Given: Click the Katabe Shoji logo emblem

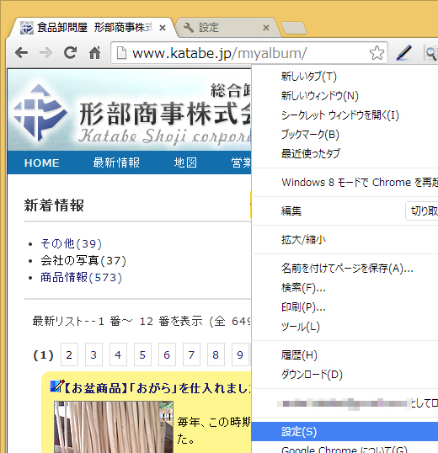Looking at the screenshot, I should click(40, 112).
